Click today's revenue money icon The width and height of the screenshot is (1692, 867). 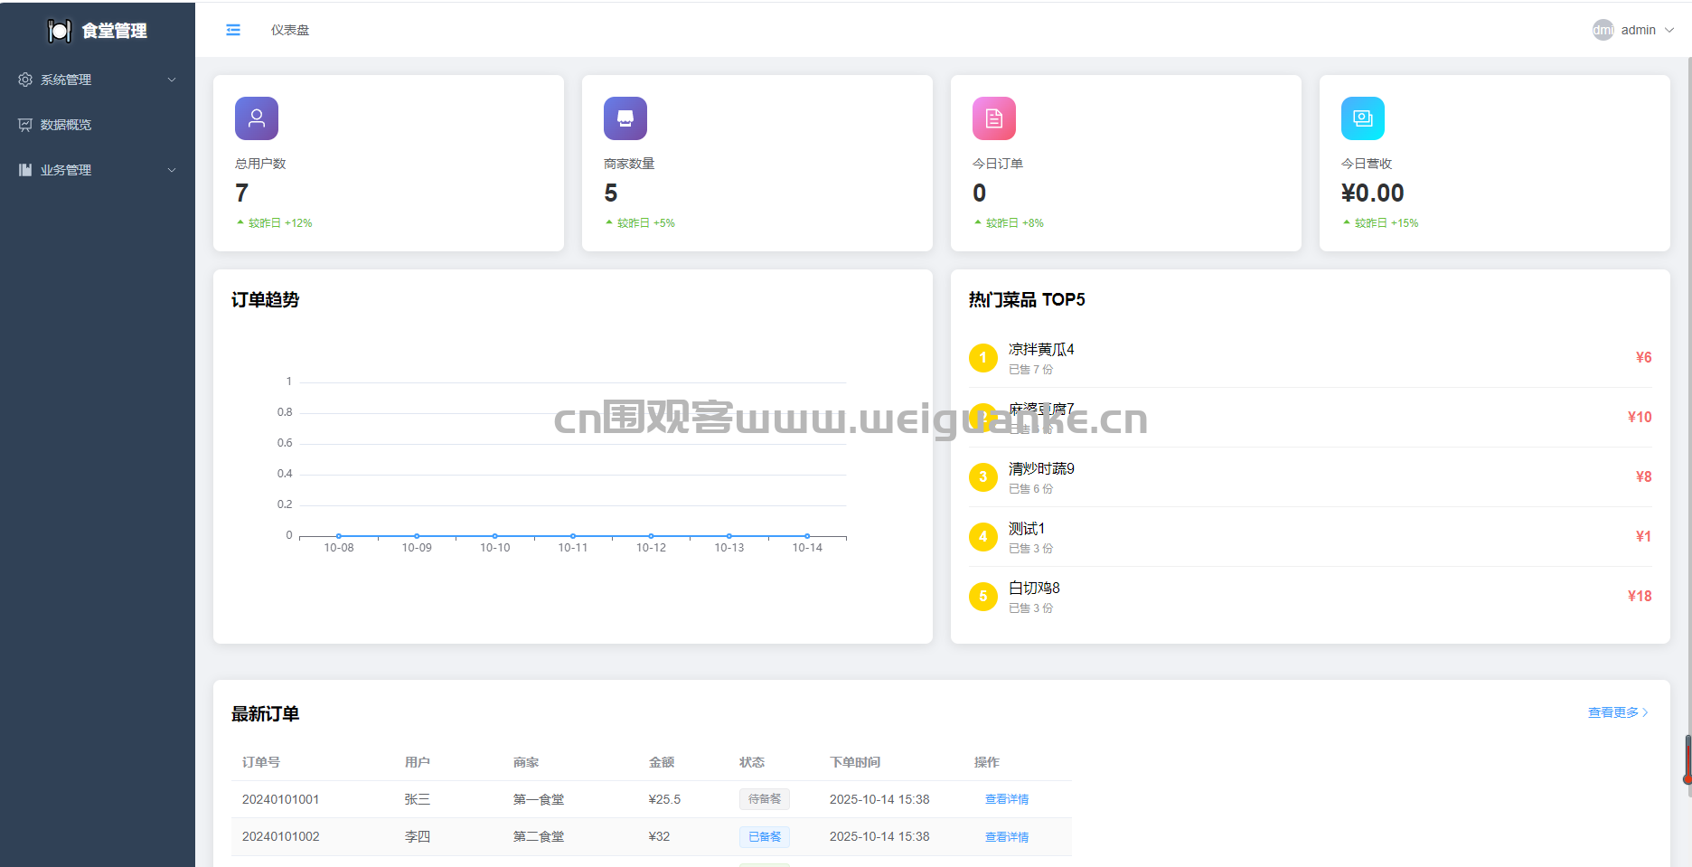click(1363, 118)
